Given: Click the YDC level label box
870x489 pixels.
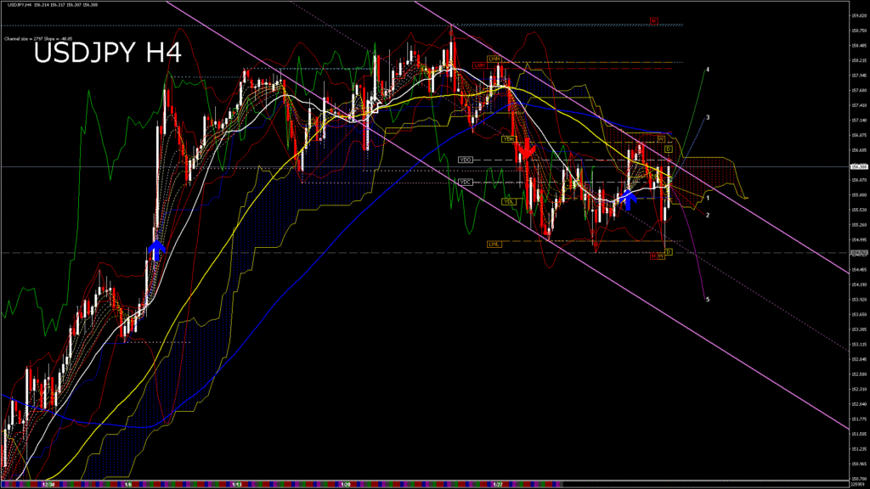Looking at the screenshot, I should pos(465,182).
